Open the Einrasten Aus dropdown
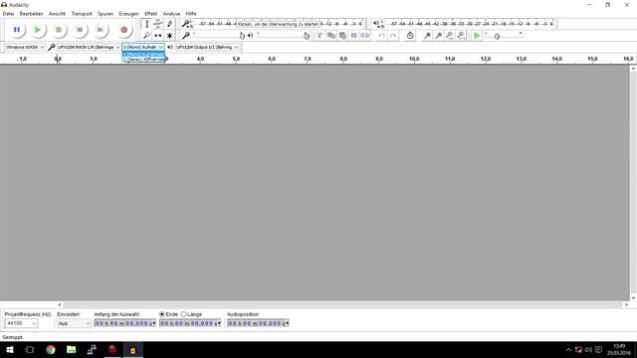Screen dimensions: 637x358 [74, 323]
